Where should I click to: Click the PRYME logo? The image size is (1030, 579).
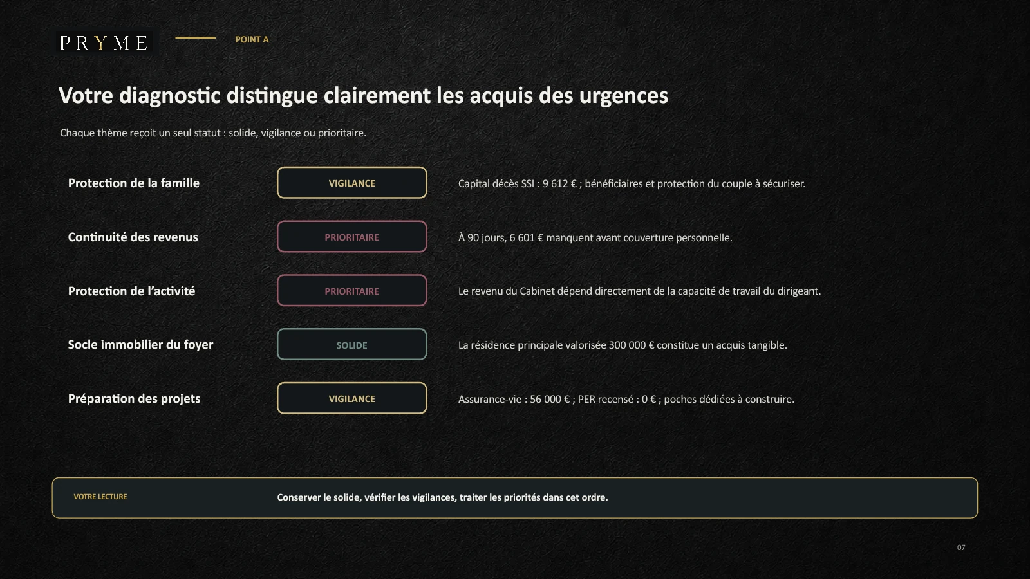104,43
